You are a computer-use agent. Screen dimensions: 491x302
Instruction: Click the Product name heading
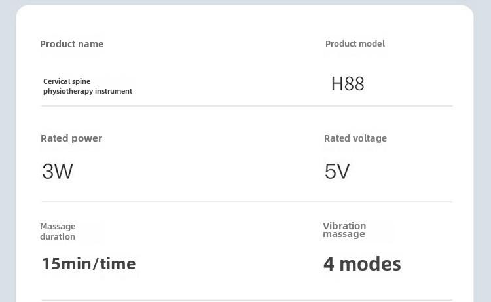(72, 44)
